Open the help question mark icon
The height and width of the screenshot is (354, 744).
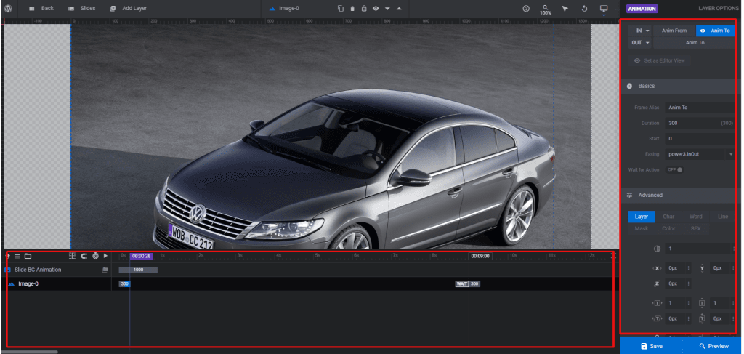tap(526, 9)
